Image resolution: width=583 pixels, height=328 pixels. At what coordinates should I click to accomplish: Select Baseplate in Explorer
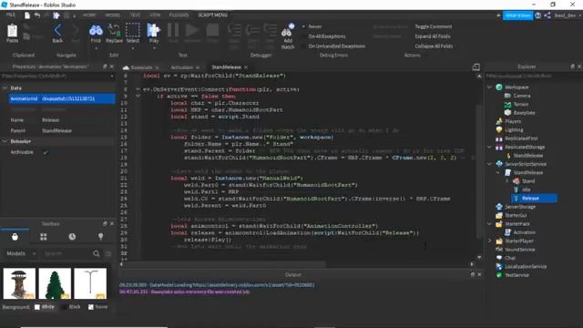click(524, 113)
